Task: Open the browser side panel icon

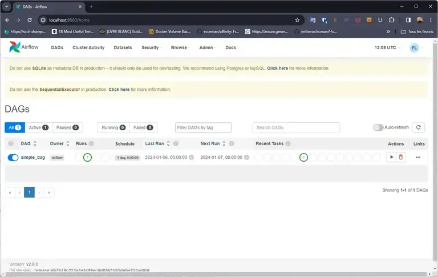Action: 408,20
